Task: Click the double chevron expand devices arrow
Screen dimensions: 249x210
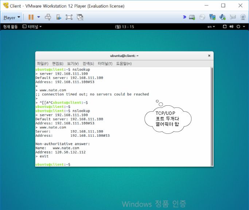Action: 184,17
